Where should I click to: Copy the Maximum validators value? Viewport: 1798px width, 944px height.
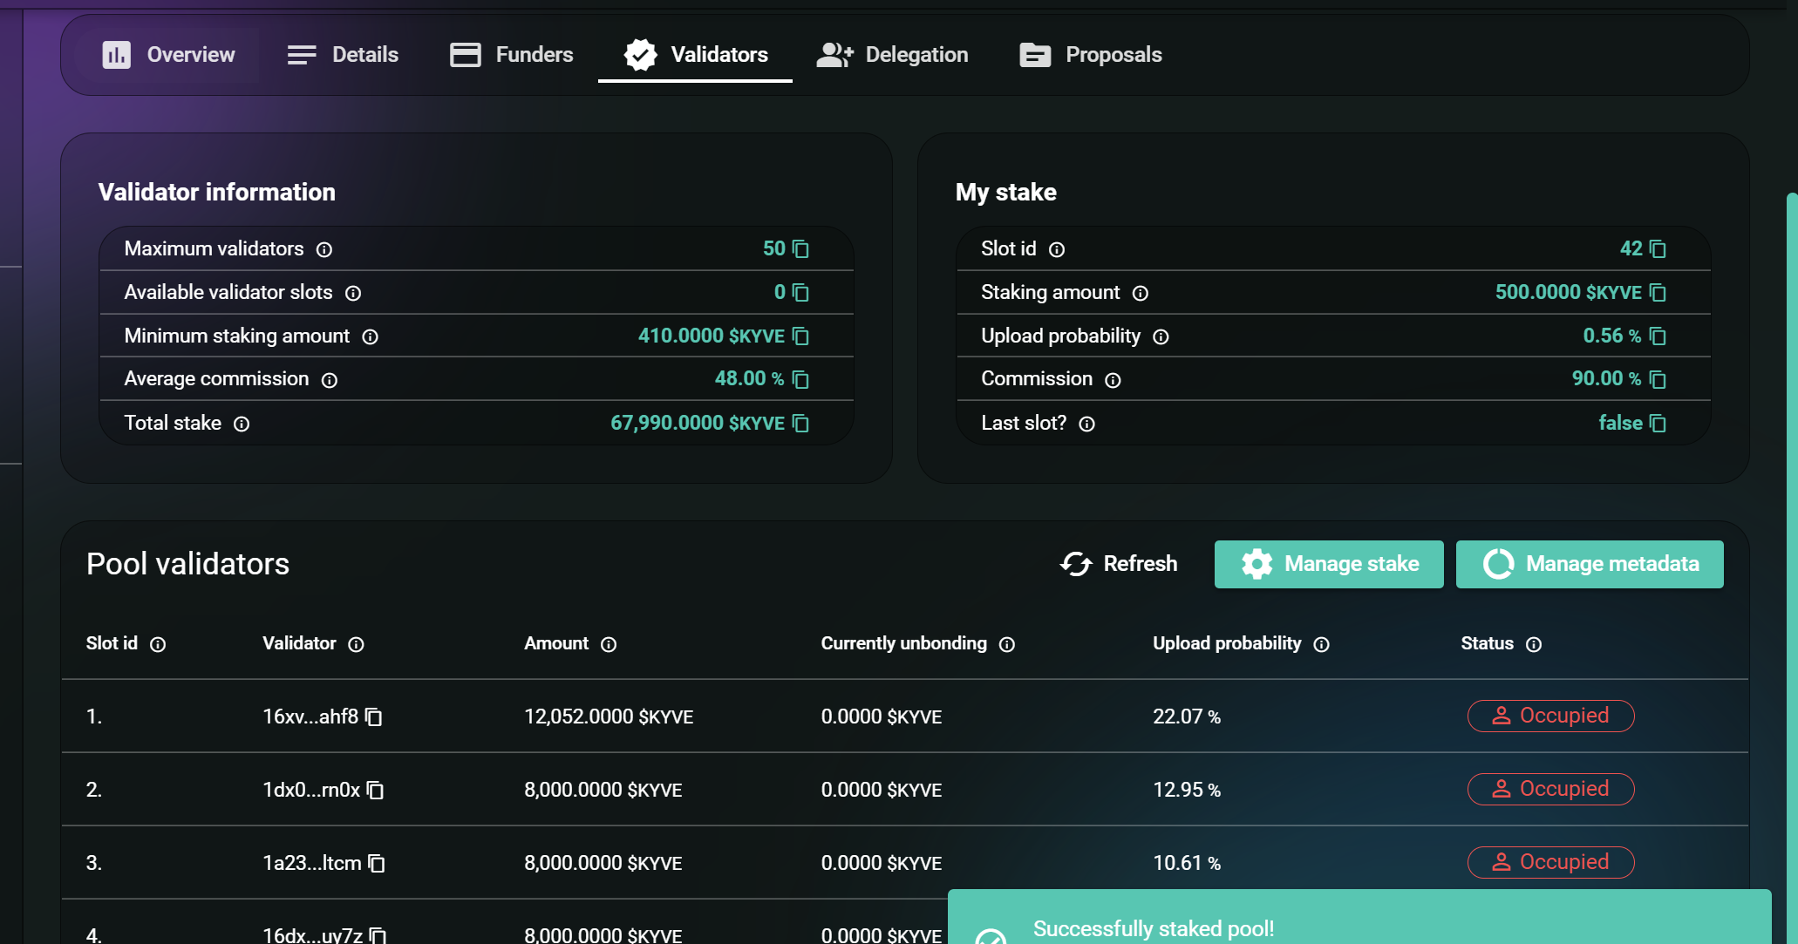800,249
